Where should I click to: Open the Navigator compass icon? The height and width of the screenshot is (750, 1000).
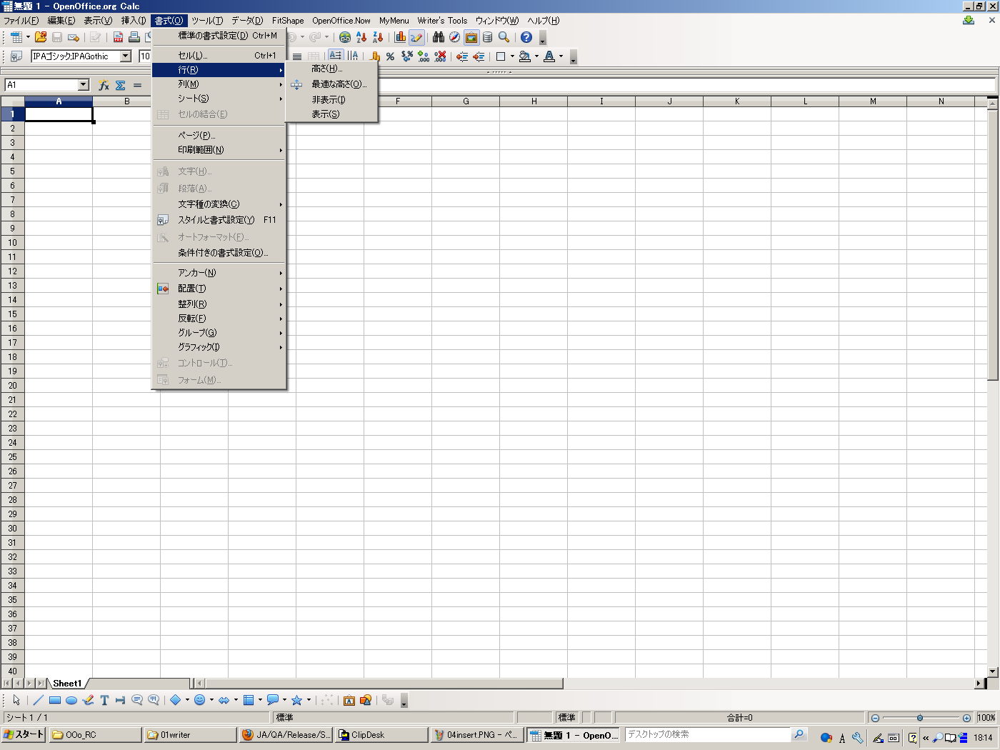454,37
